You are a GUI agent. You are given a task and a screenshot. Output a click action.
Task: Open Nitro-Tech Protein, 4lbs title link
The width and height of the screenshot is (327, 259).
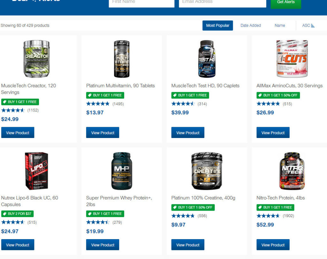click(280, 198)
